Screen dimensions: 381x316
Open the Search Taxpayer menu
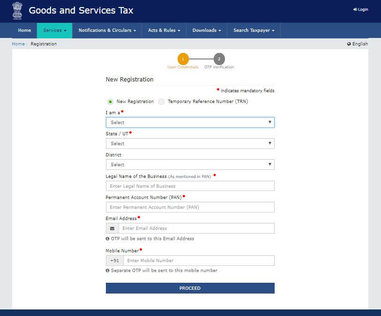click(254, 30)
